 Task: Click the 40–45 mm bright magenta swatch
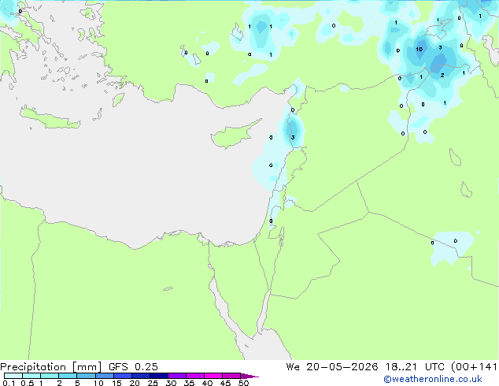tap(213, 376)
